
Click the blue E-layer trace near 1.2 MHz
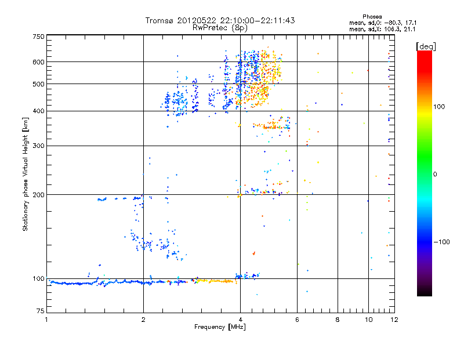71,284
